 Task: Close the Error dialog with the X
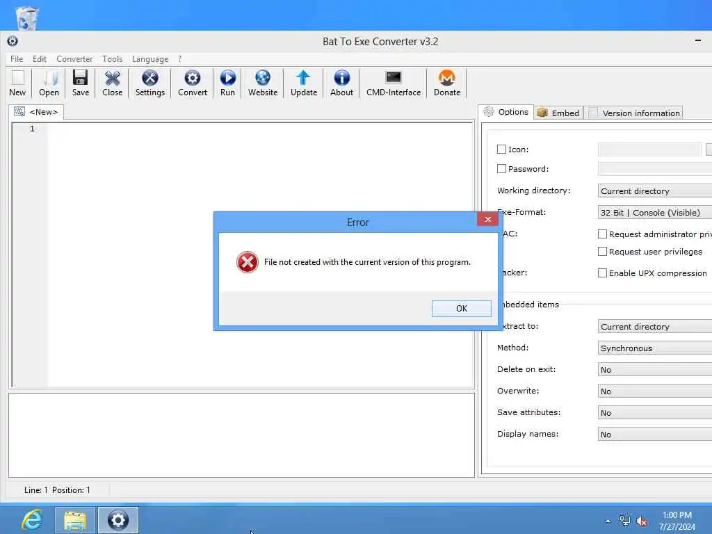click(x=487, y=219)
